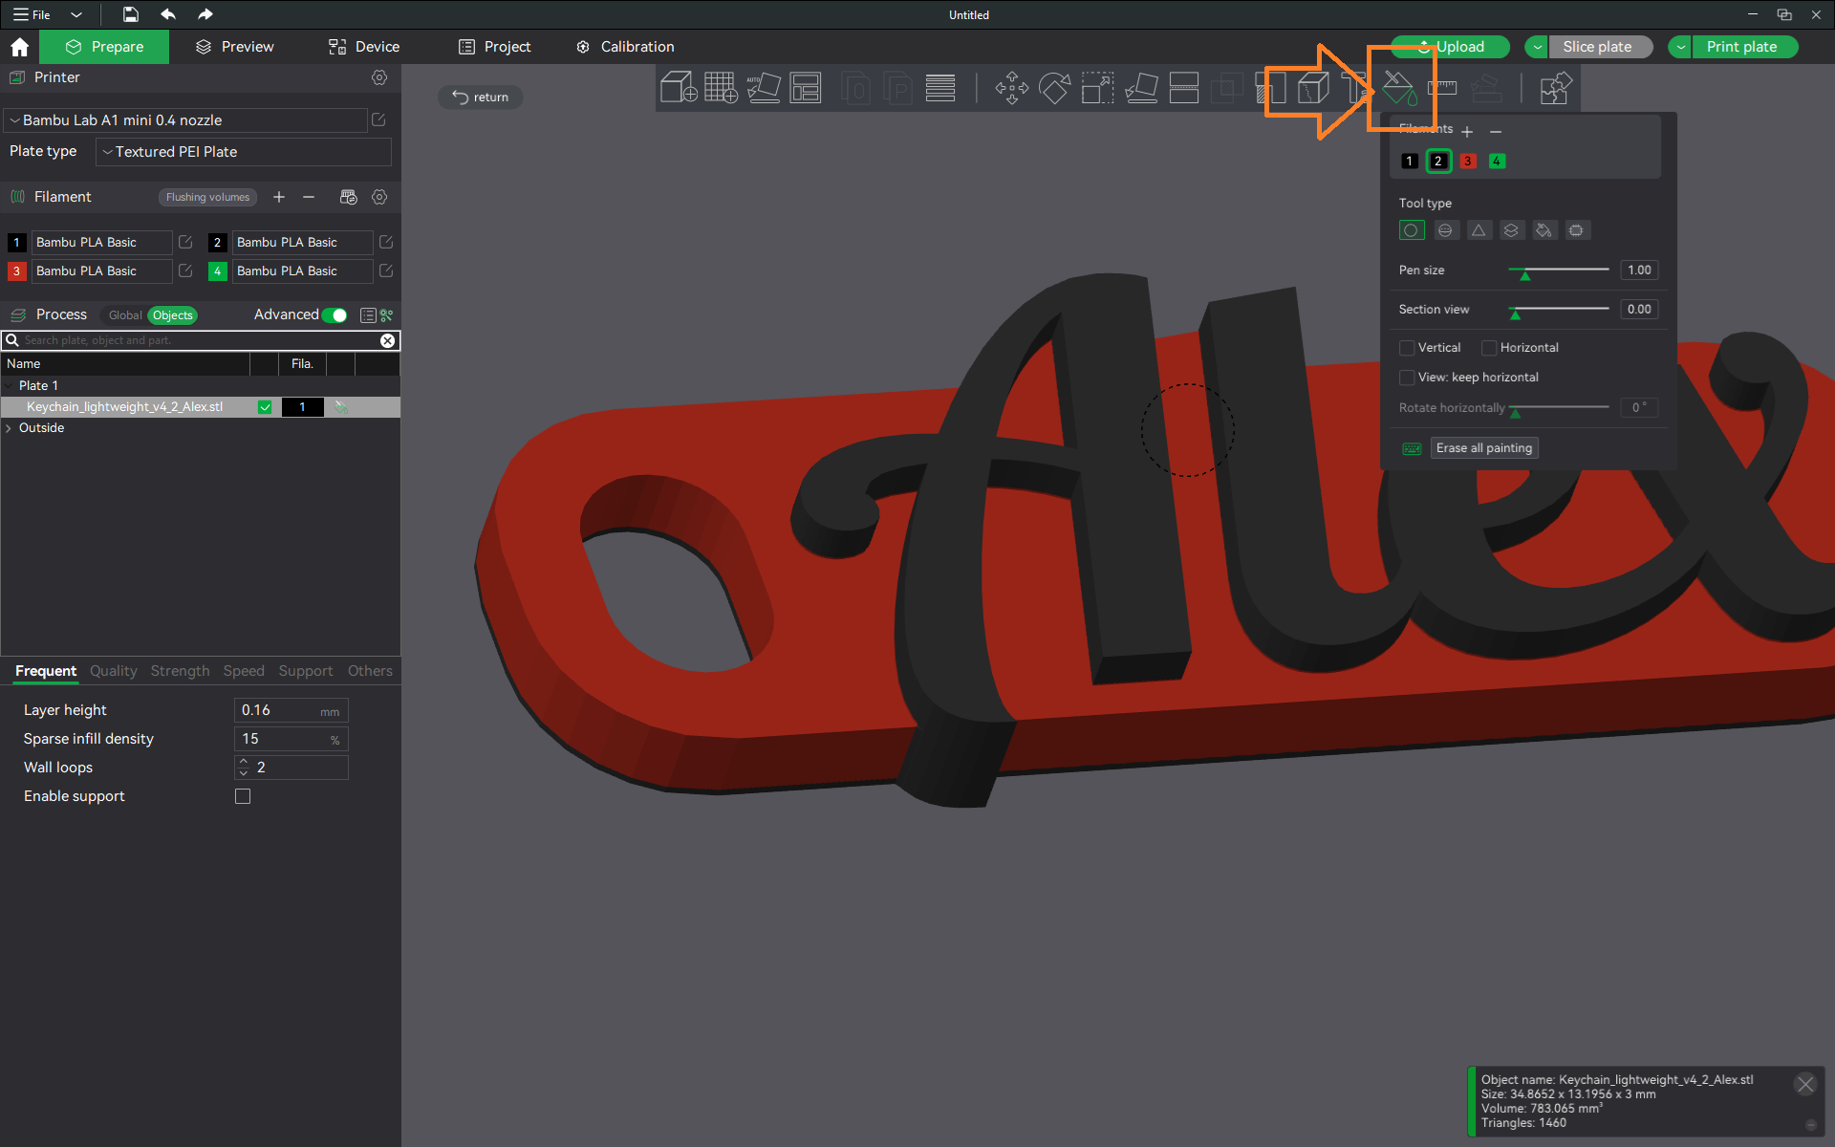
Task: Select the Lay on face tool
Action: pyautogui.click(x=1141, y=88)
